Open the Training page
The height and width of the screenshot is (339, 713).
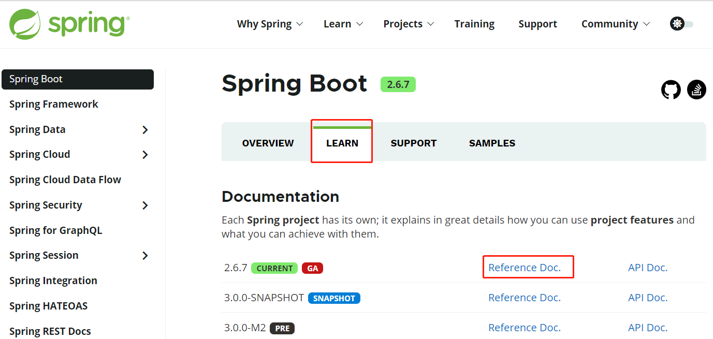click(x=474, y=24)
